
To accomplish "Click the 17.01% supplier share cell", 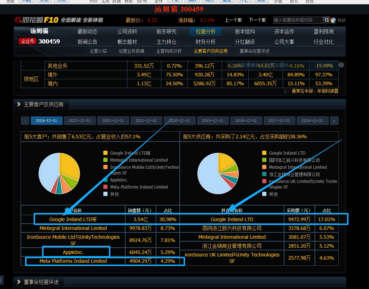I will pyautogui.click(x=327, y=219).
